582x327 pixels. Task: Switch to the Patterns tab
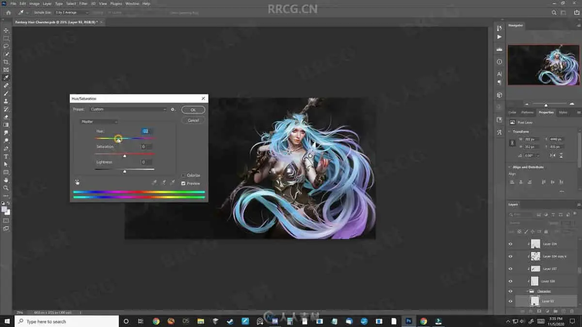pos(527,112)
